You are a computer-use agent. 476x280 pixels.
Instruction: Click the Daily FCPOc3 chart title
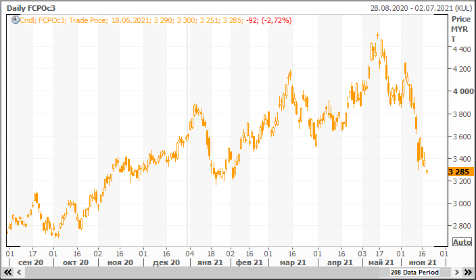tap(30, 7)
